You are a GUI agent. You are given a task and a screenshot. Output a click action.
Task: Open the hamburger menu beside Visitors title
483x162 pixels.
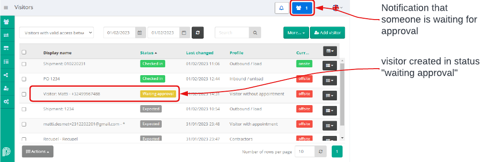6,7
